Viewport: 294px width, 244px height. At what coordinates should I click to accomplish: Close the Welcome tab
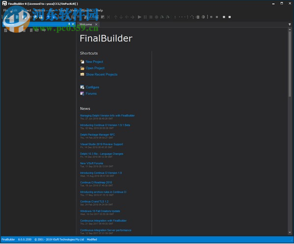tap(96, 24)
